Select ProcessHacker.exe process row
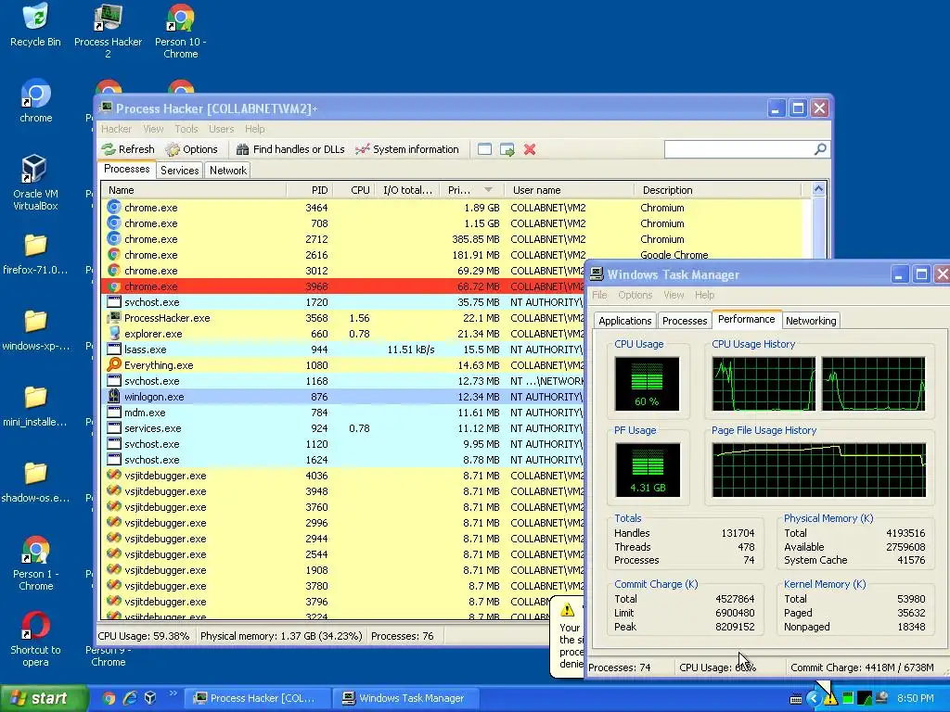The width and height of the screenshot is (950, 712). click(x=343, y=318)
